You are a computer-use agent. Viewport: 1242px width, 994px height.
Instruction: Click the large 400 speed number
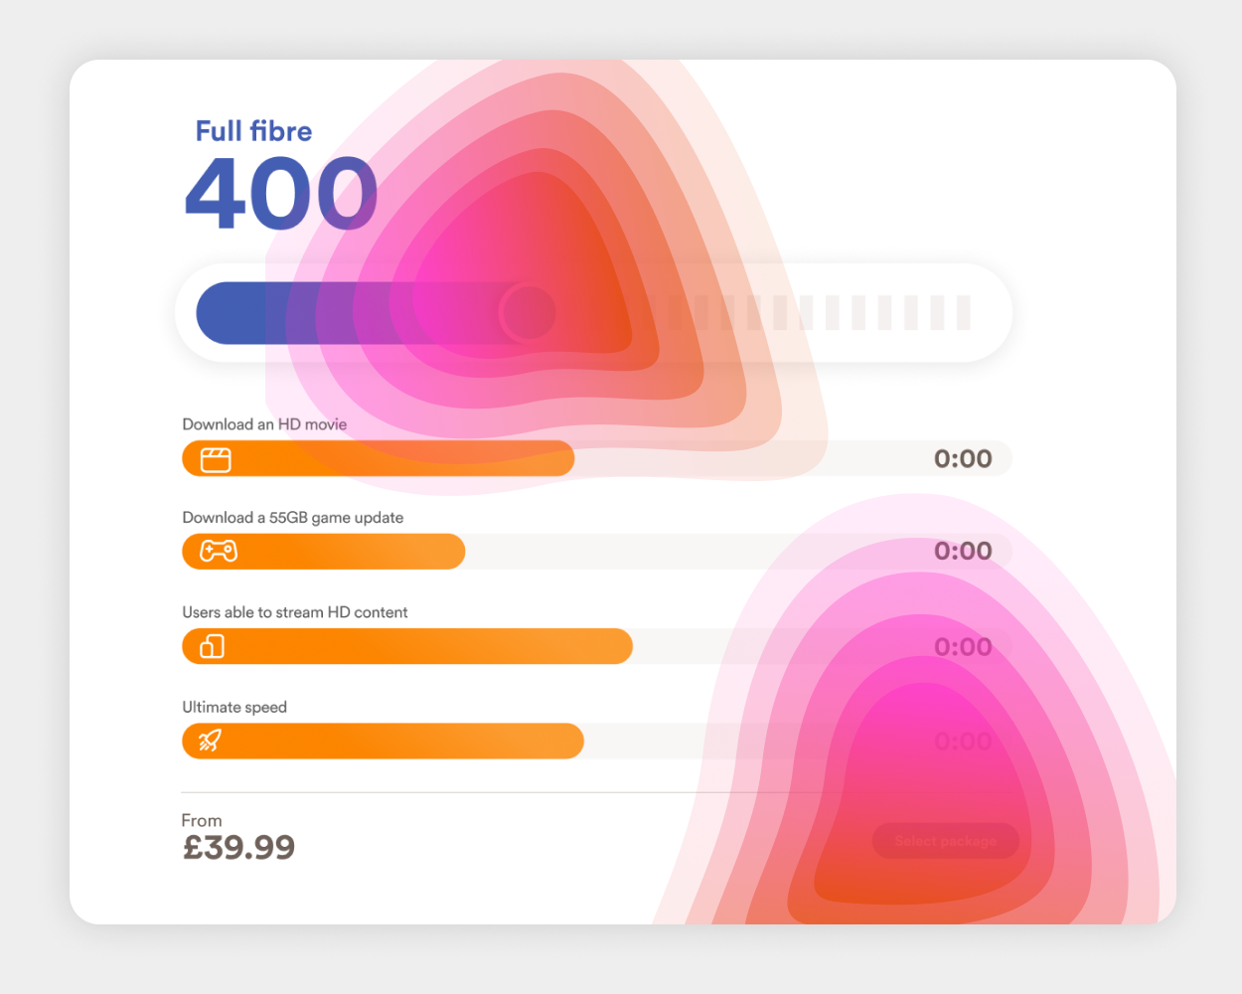tap(281, 194)
